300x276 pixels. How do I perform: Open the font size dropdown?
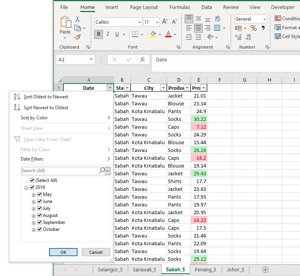(x=157, y=22)
